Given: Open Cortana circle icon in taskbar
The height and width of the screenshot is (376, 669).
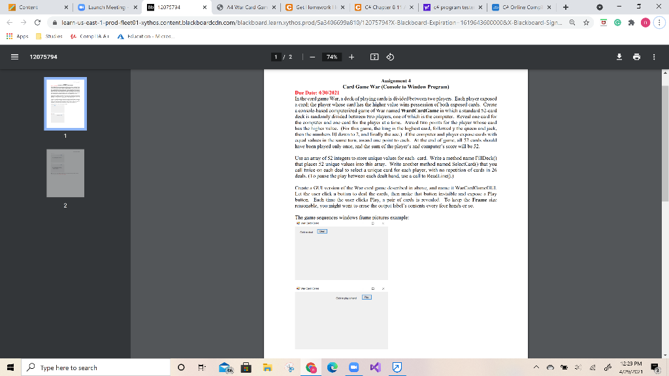Looking at the screenshot, I should pos(181,367).
